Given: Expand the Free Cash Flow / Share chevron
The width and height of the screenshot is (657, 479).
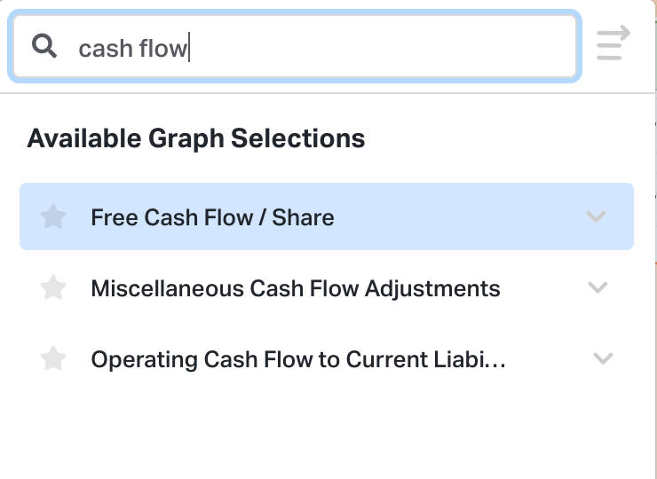Looking at the screenshot, I should [597, 216].
